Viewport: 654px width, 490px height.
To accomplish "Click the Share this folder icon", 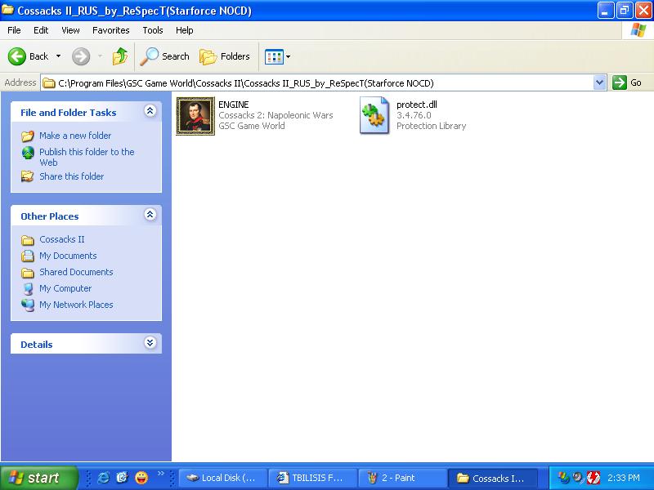I will (28, 176).
